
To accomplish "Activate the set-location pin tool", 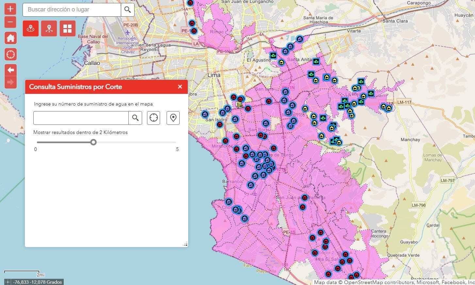I will [x=173, y=118].
